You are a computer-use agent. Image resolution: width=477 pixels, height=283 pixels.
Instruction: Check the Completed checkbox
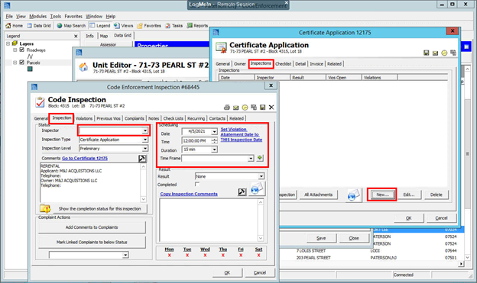pos(197,184)
